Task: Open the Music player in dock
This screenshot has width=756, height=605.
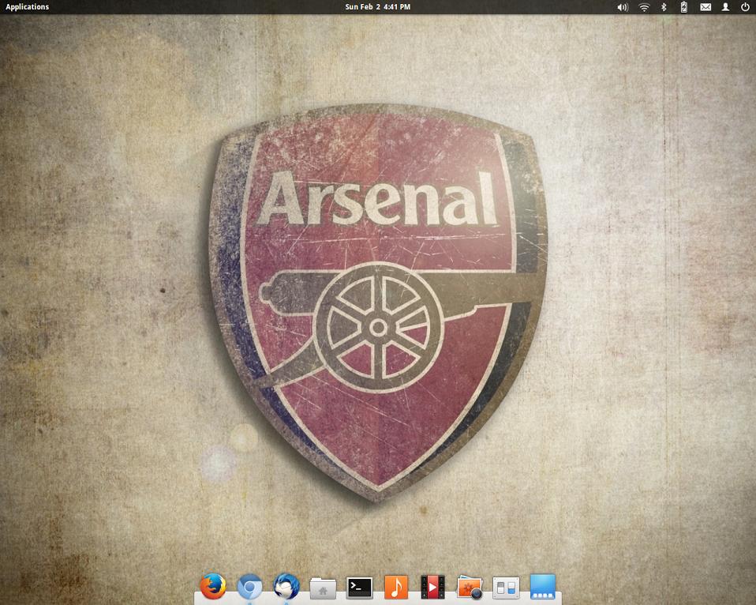Action: pos(396,587)
